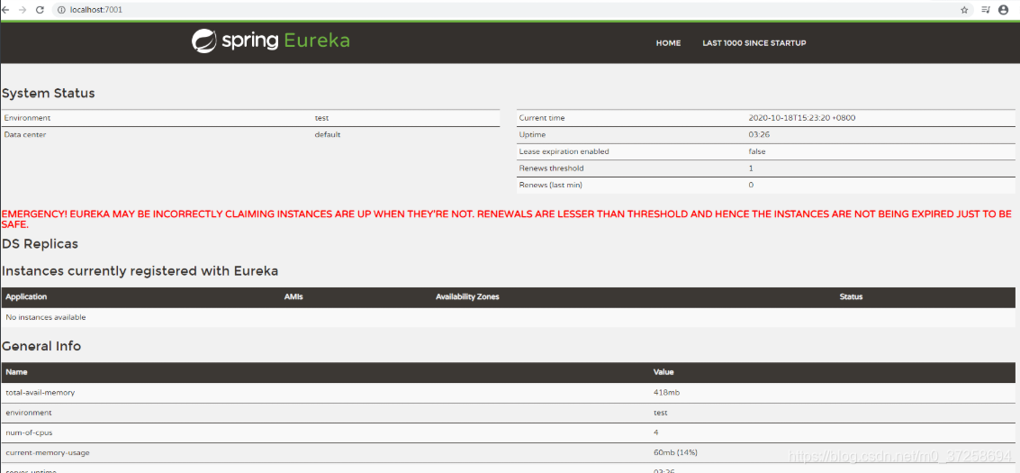
Task: Select the Data center label
Action: 24,134
